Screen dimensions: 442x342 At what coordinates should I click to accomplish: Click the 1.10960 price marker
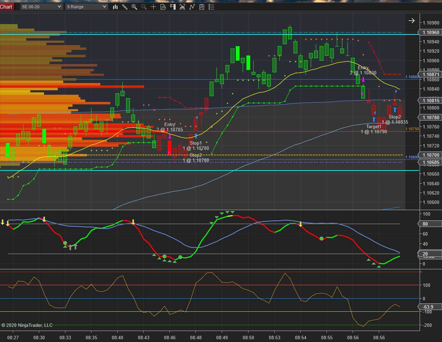click(430, 32)
